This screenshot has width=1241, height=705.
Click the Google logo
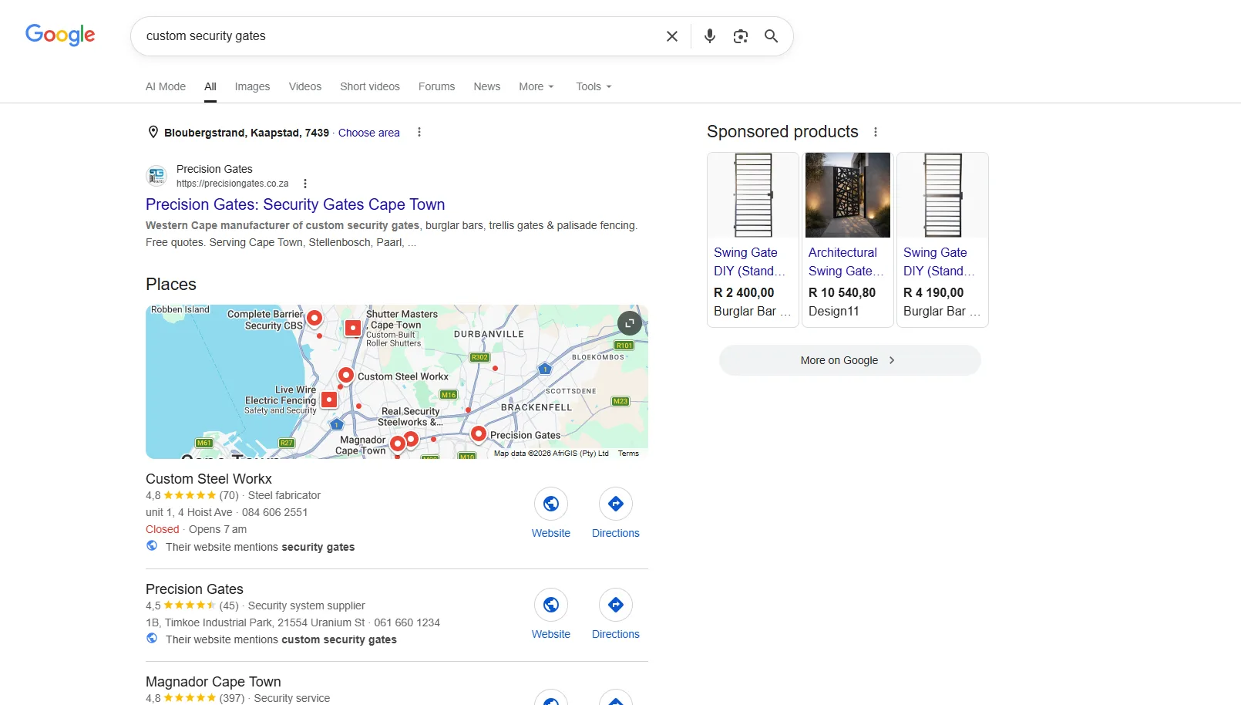(x=60, y=35)
